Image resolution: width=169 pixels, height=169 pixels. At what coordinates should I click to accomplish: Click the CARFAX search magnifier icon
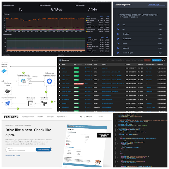tap(81, 117)
